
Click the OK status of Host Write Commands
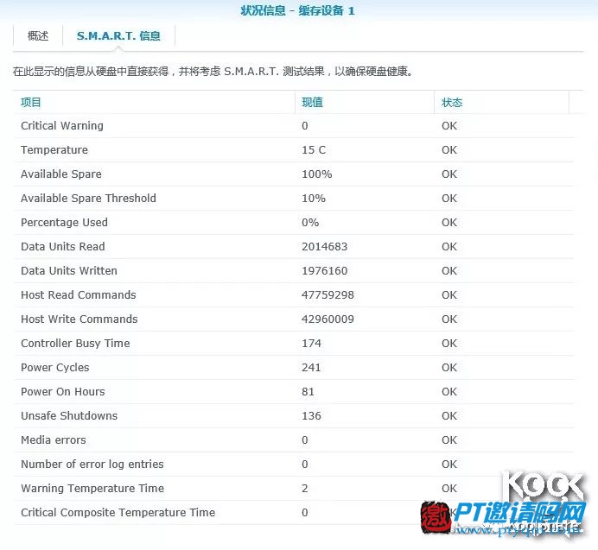tap(449, 319)
